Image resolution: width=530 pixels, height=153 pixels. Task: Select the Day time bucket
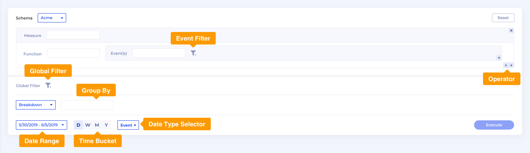(78, 125)
